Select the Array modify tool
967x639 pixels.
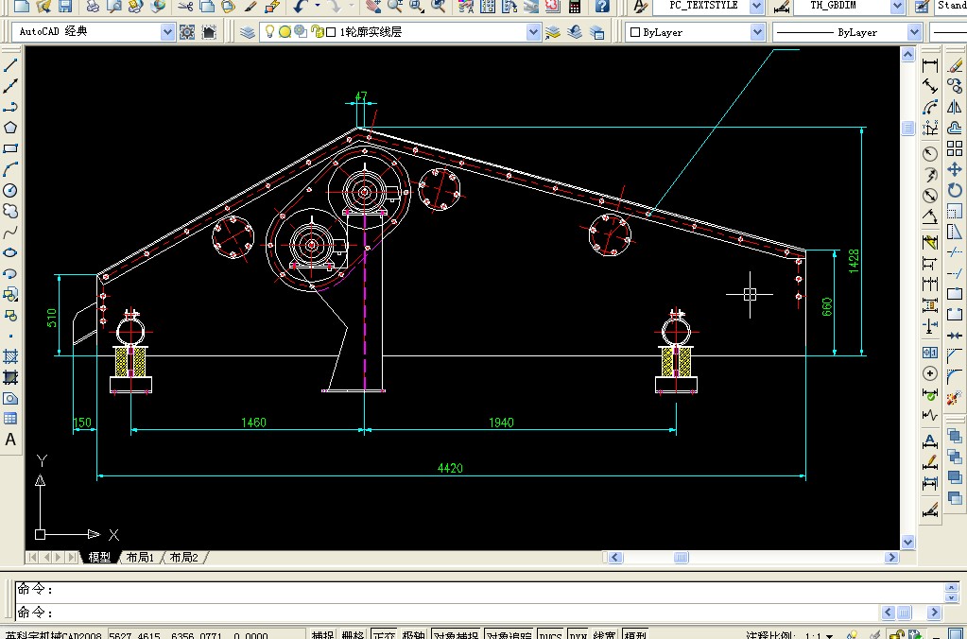click(955, 148)
